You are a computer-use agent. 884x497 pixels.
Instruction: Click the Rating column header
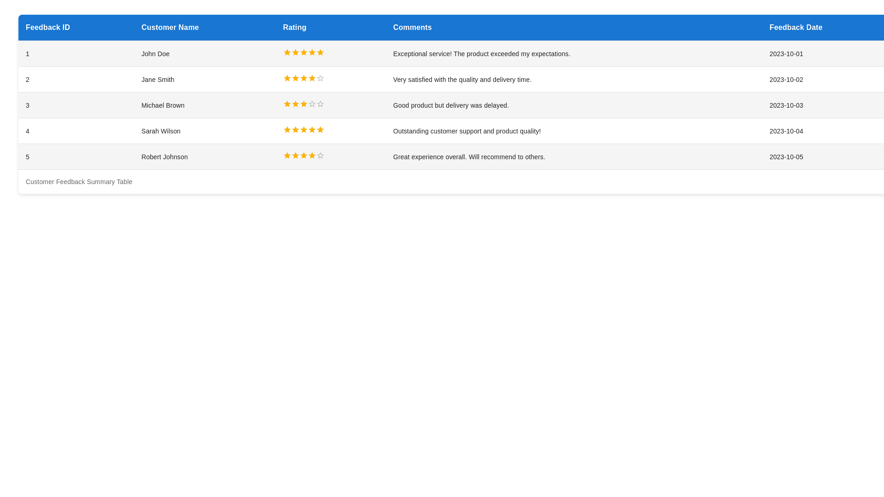(x=295, y=28)
